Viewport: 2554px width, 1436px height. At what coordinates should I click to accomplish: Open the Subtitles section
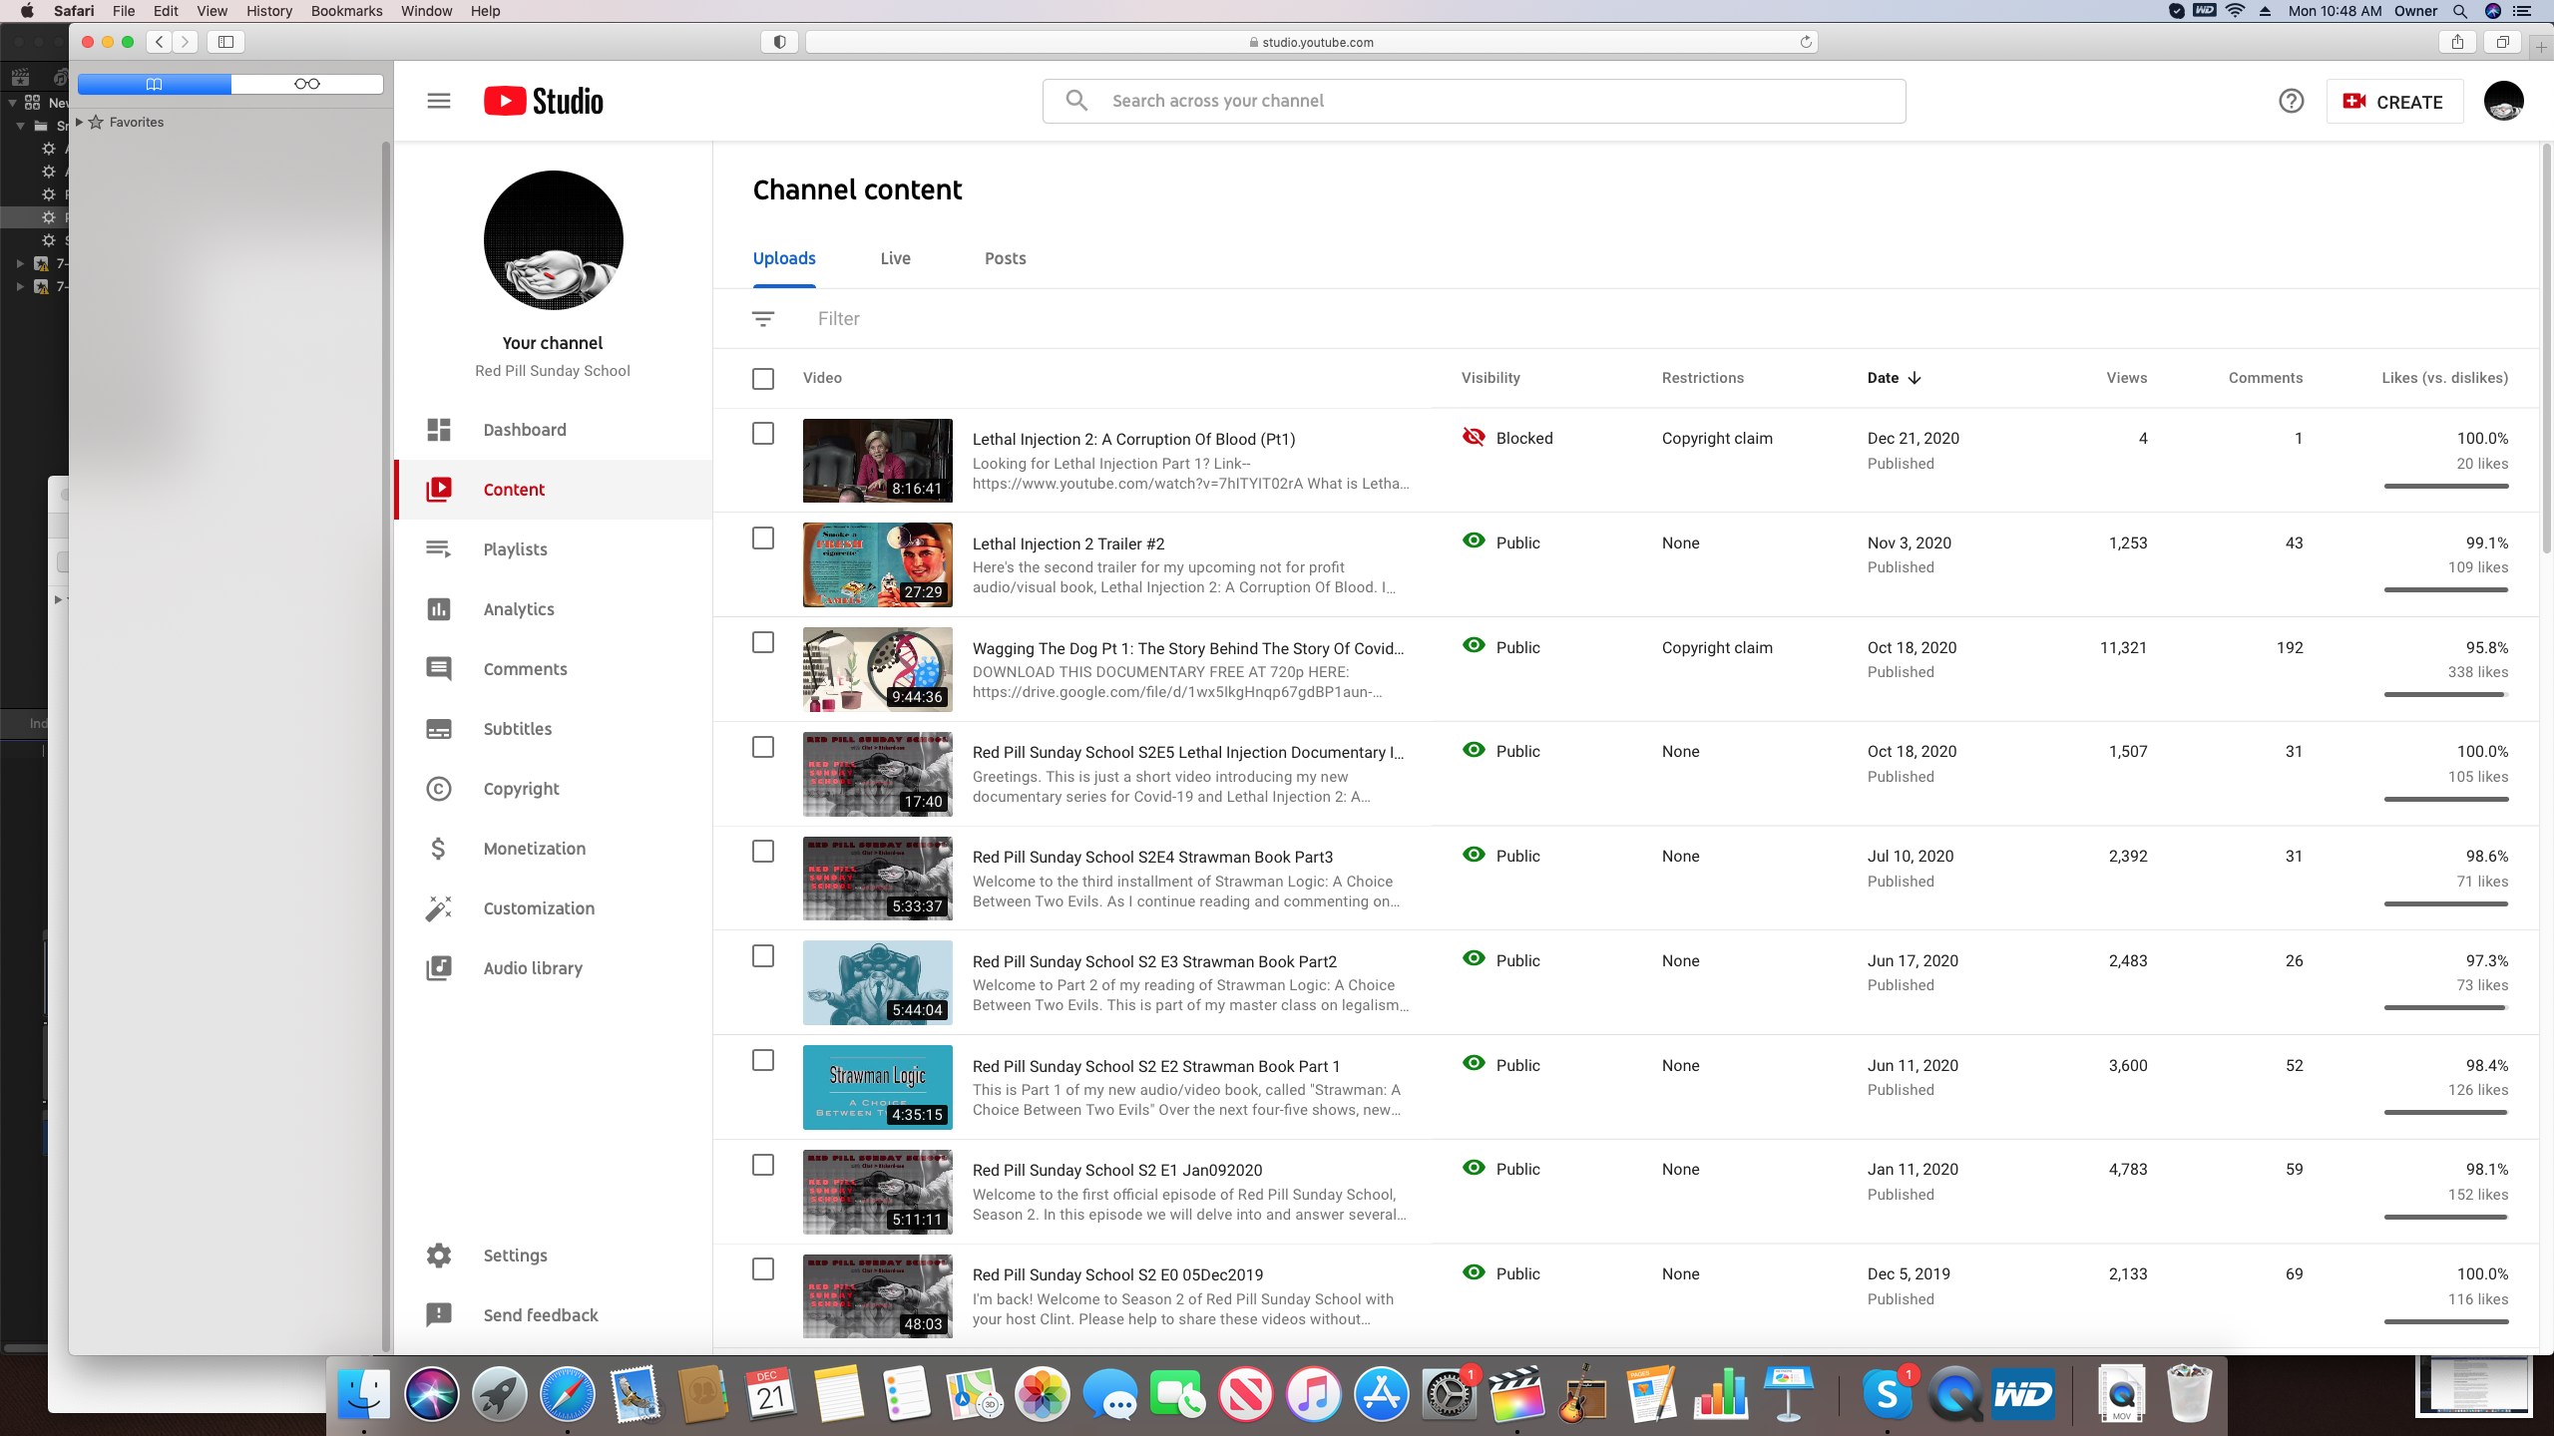[517, 729]
